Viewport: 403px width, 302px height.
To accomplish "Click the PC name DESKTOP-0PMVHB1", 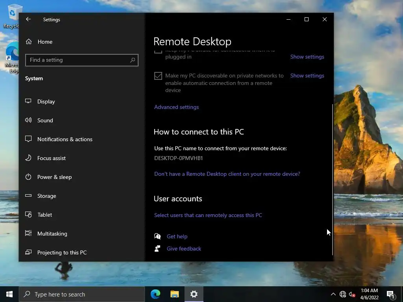I will coord(178,158).
